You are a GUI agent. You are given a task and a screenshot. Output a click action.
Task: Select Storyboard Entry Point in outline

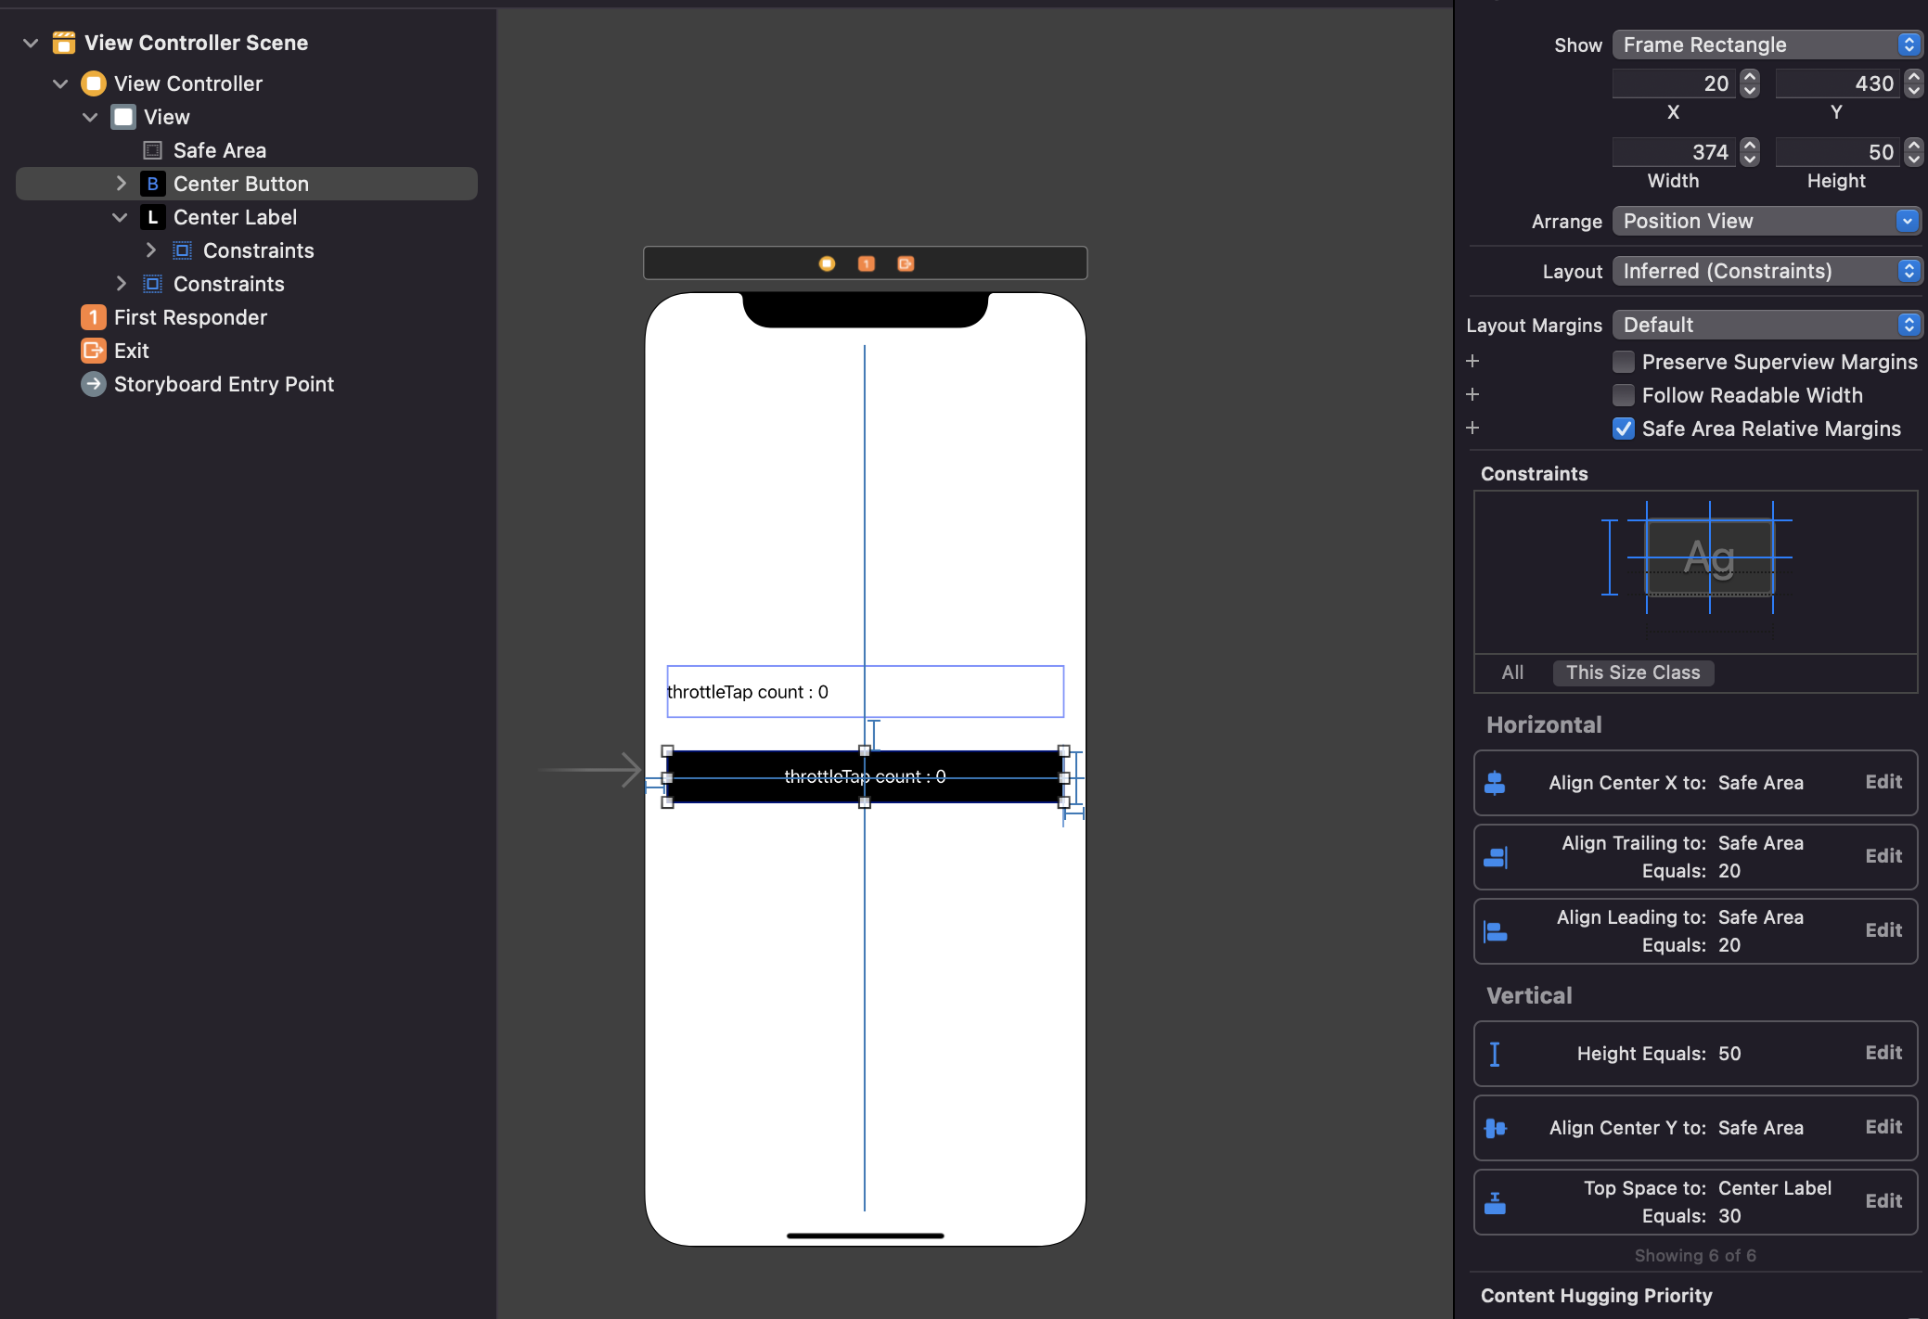pyautogui.click(x=223, y=384)
